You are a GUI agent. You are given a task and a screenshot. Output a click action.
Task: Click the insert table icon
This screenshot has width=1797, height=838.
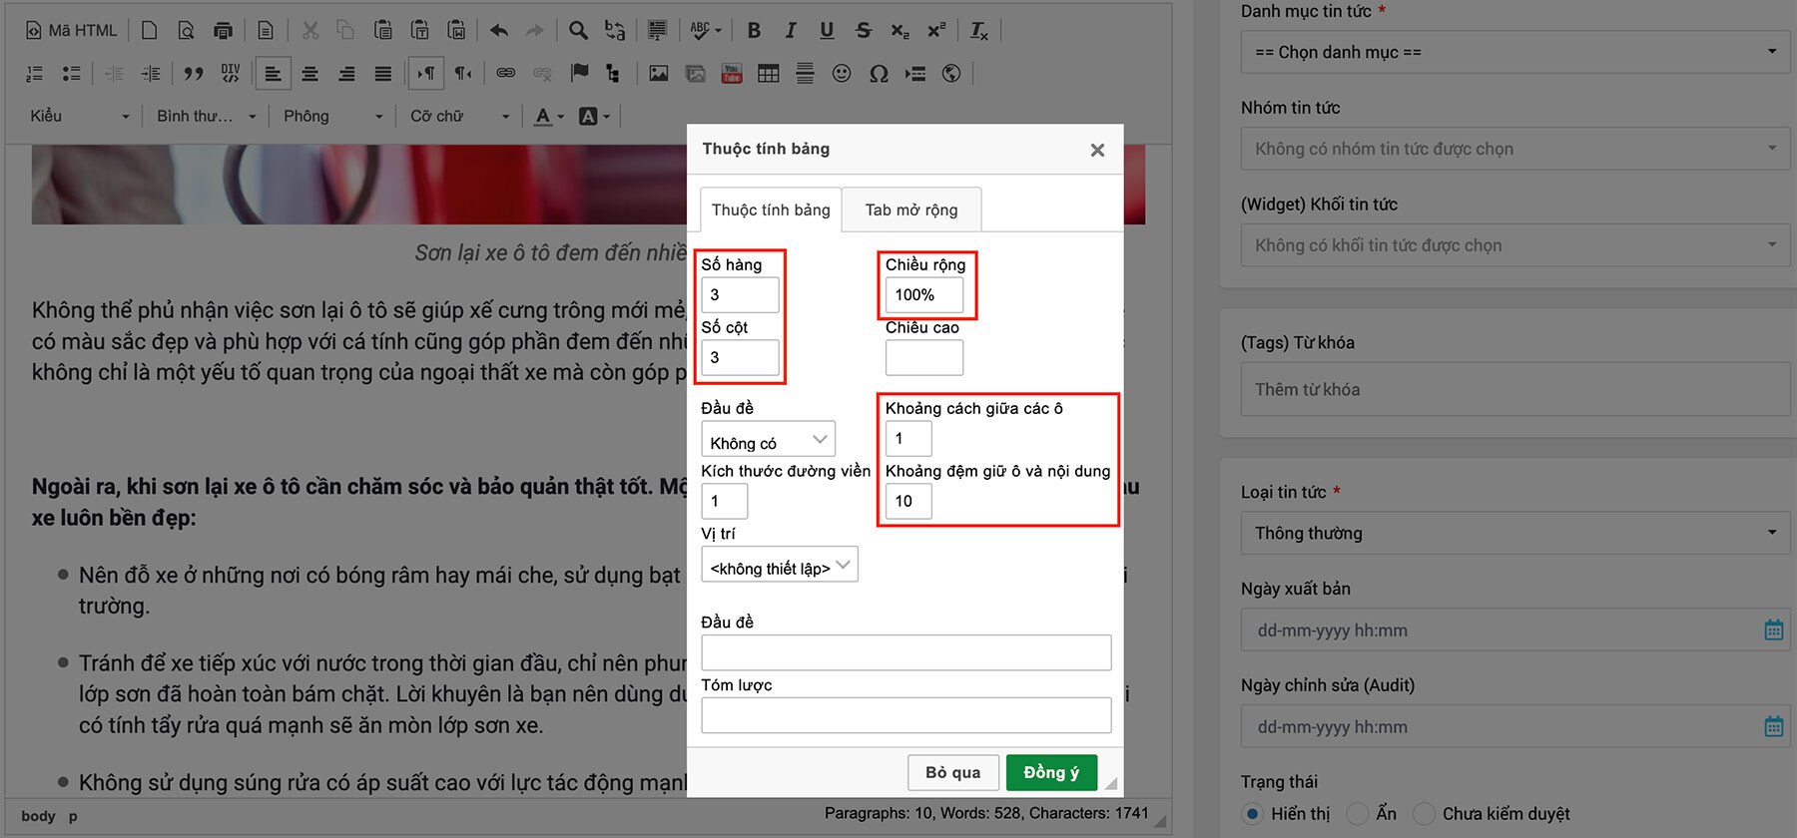[x=768, y=73]
